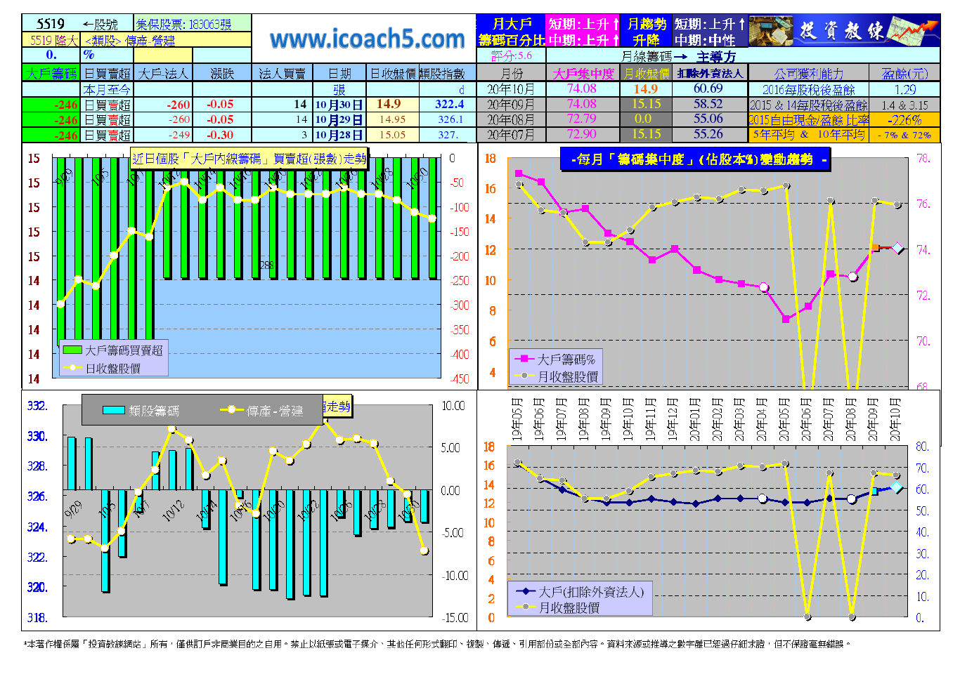Click the 公司獲利能力 header cell
Image resolution: width=960 pixels, height=679 pixels.
[x=808, y=73]
